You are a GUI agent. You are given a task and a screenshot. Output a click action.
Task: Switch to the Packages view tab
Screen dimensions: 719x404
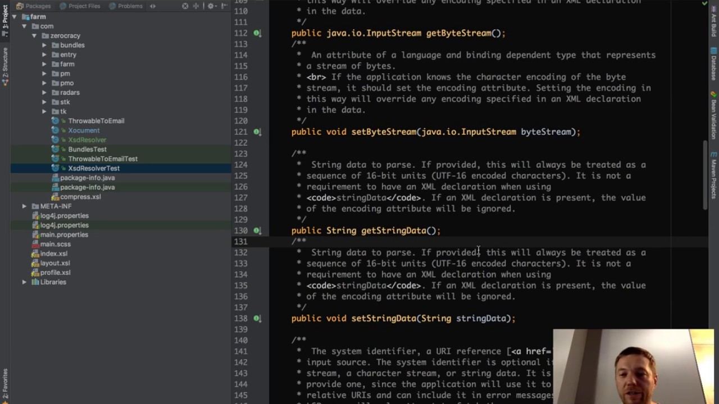coord(33,6)
